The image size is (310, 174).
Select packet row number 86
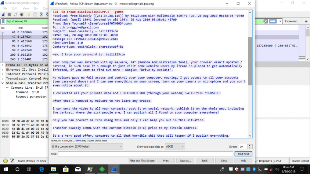click(x=24, y=41)
